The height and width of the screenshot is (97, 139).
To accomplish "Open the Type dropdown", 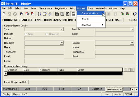I will 62,29.
